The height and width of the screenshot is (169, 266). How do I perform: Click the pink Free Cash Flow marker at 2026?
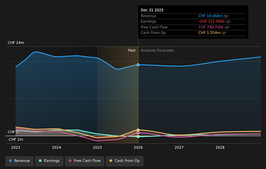[x=138, y=133]
